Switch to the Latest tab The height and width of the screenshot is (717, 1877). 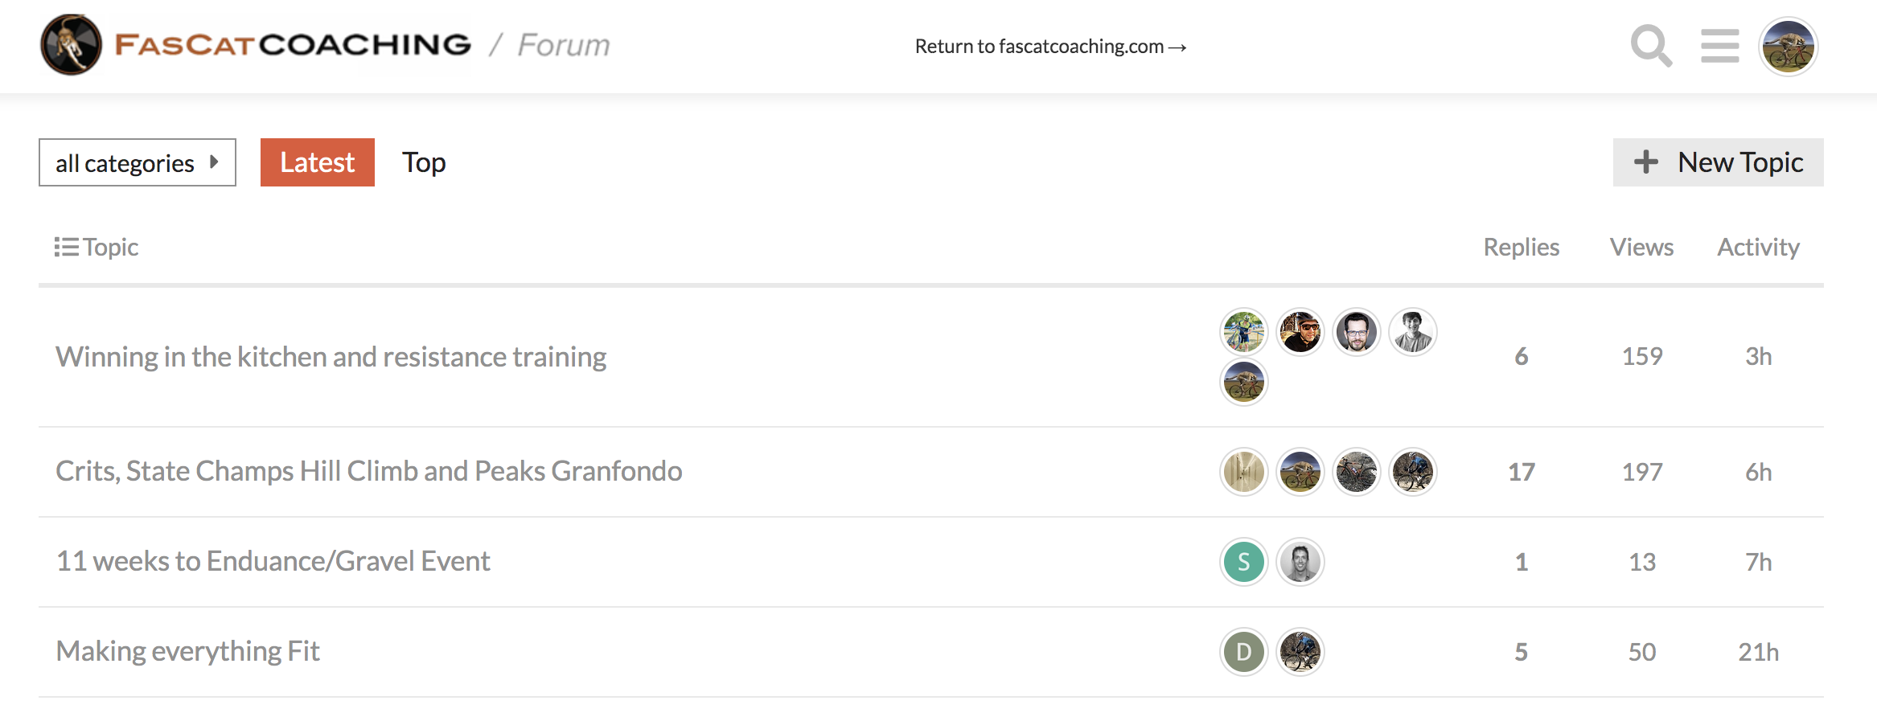(x=317, y=162)
